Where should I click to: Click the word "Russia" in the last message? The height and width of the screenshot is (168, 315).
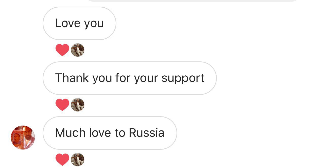click(147, 133)
